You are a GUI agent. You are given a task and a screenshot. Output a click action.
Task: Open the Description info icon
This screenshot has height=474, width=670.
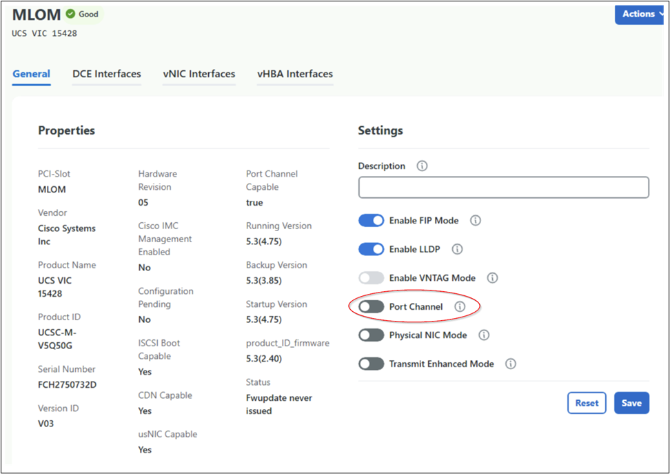click(x=422, y=166)
